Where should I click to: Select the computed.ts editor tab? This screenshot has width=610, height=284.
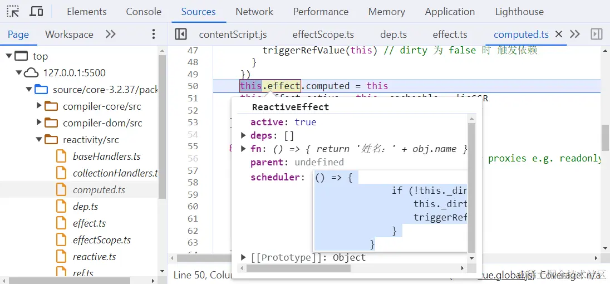[521, 35]
